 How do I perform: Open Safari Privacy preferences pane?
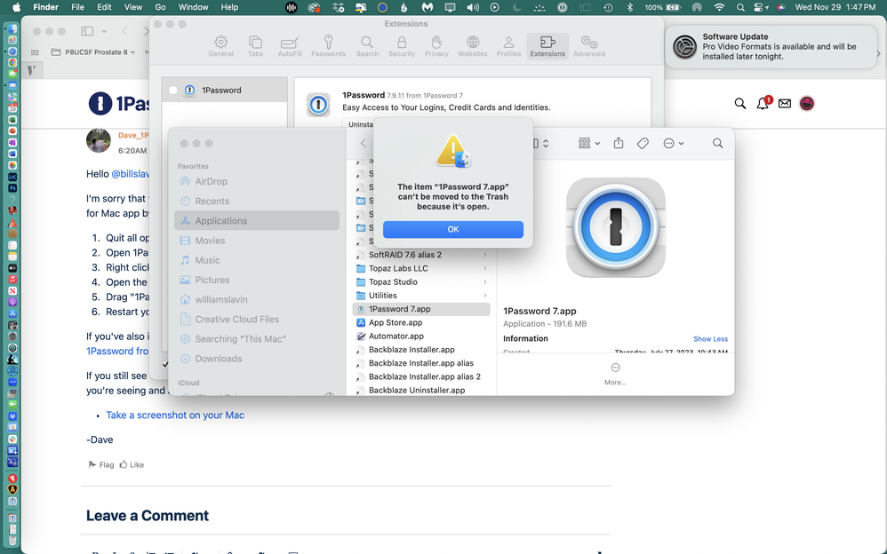coord(436,46)
